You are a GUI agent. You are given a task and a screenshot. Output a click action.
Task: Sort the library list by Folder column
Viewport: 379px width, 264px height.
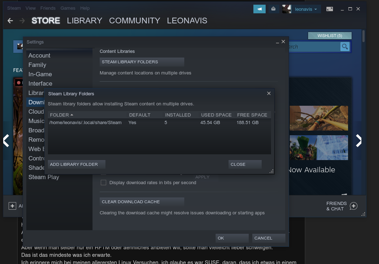87,115
